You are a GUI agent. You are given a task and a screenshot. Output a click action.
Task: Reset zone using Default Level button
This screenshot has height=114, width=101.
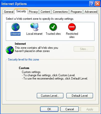click(80, 95)
